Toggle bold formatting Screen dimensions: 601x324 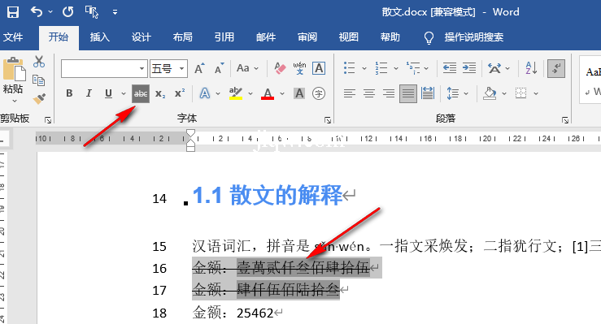[x=69, y=93]
